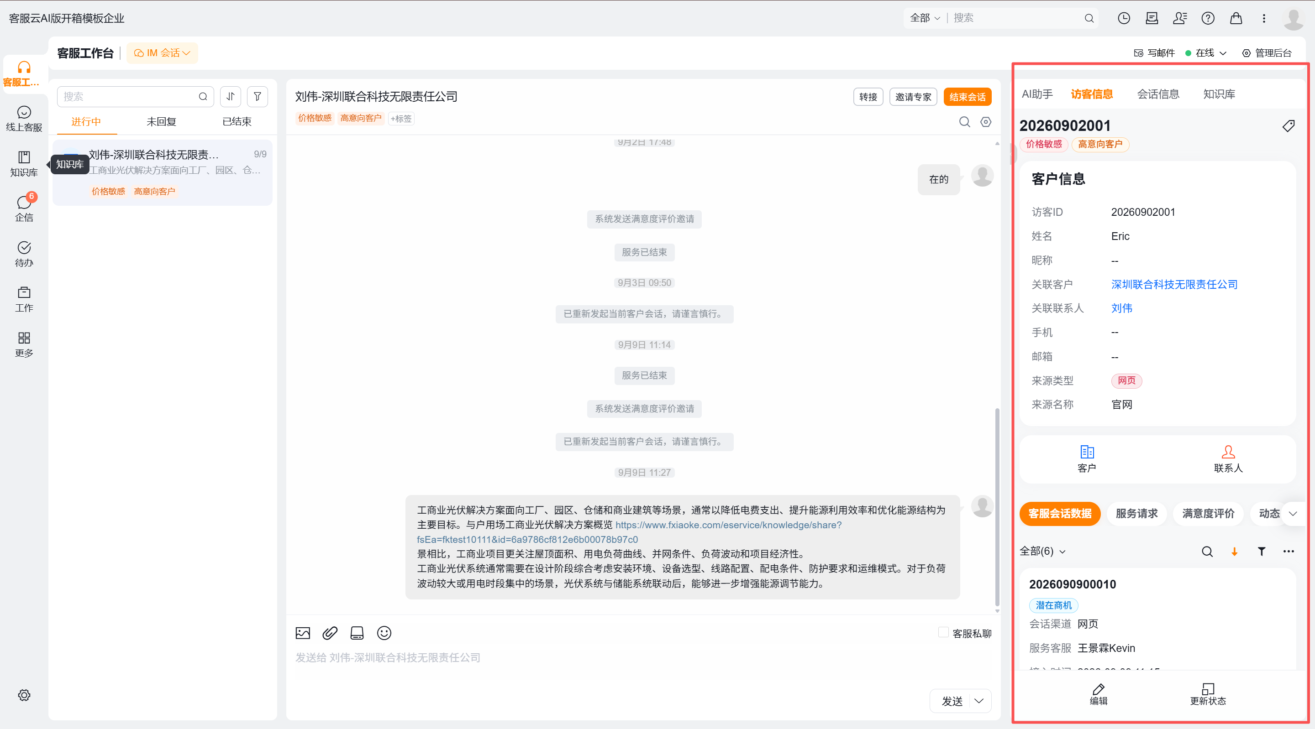Click the history clock icon in header
The height and width of the screenshot is (729, 1315).
point(1124,18)
